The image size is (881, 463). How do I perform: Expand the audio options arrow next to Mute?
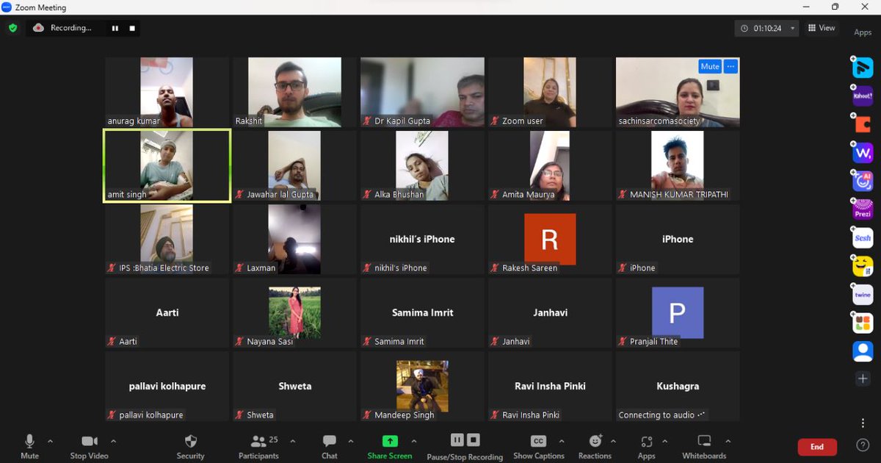[x=50, y=441]
